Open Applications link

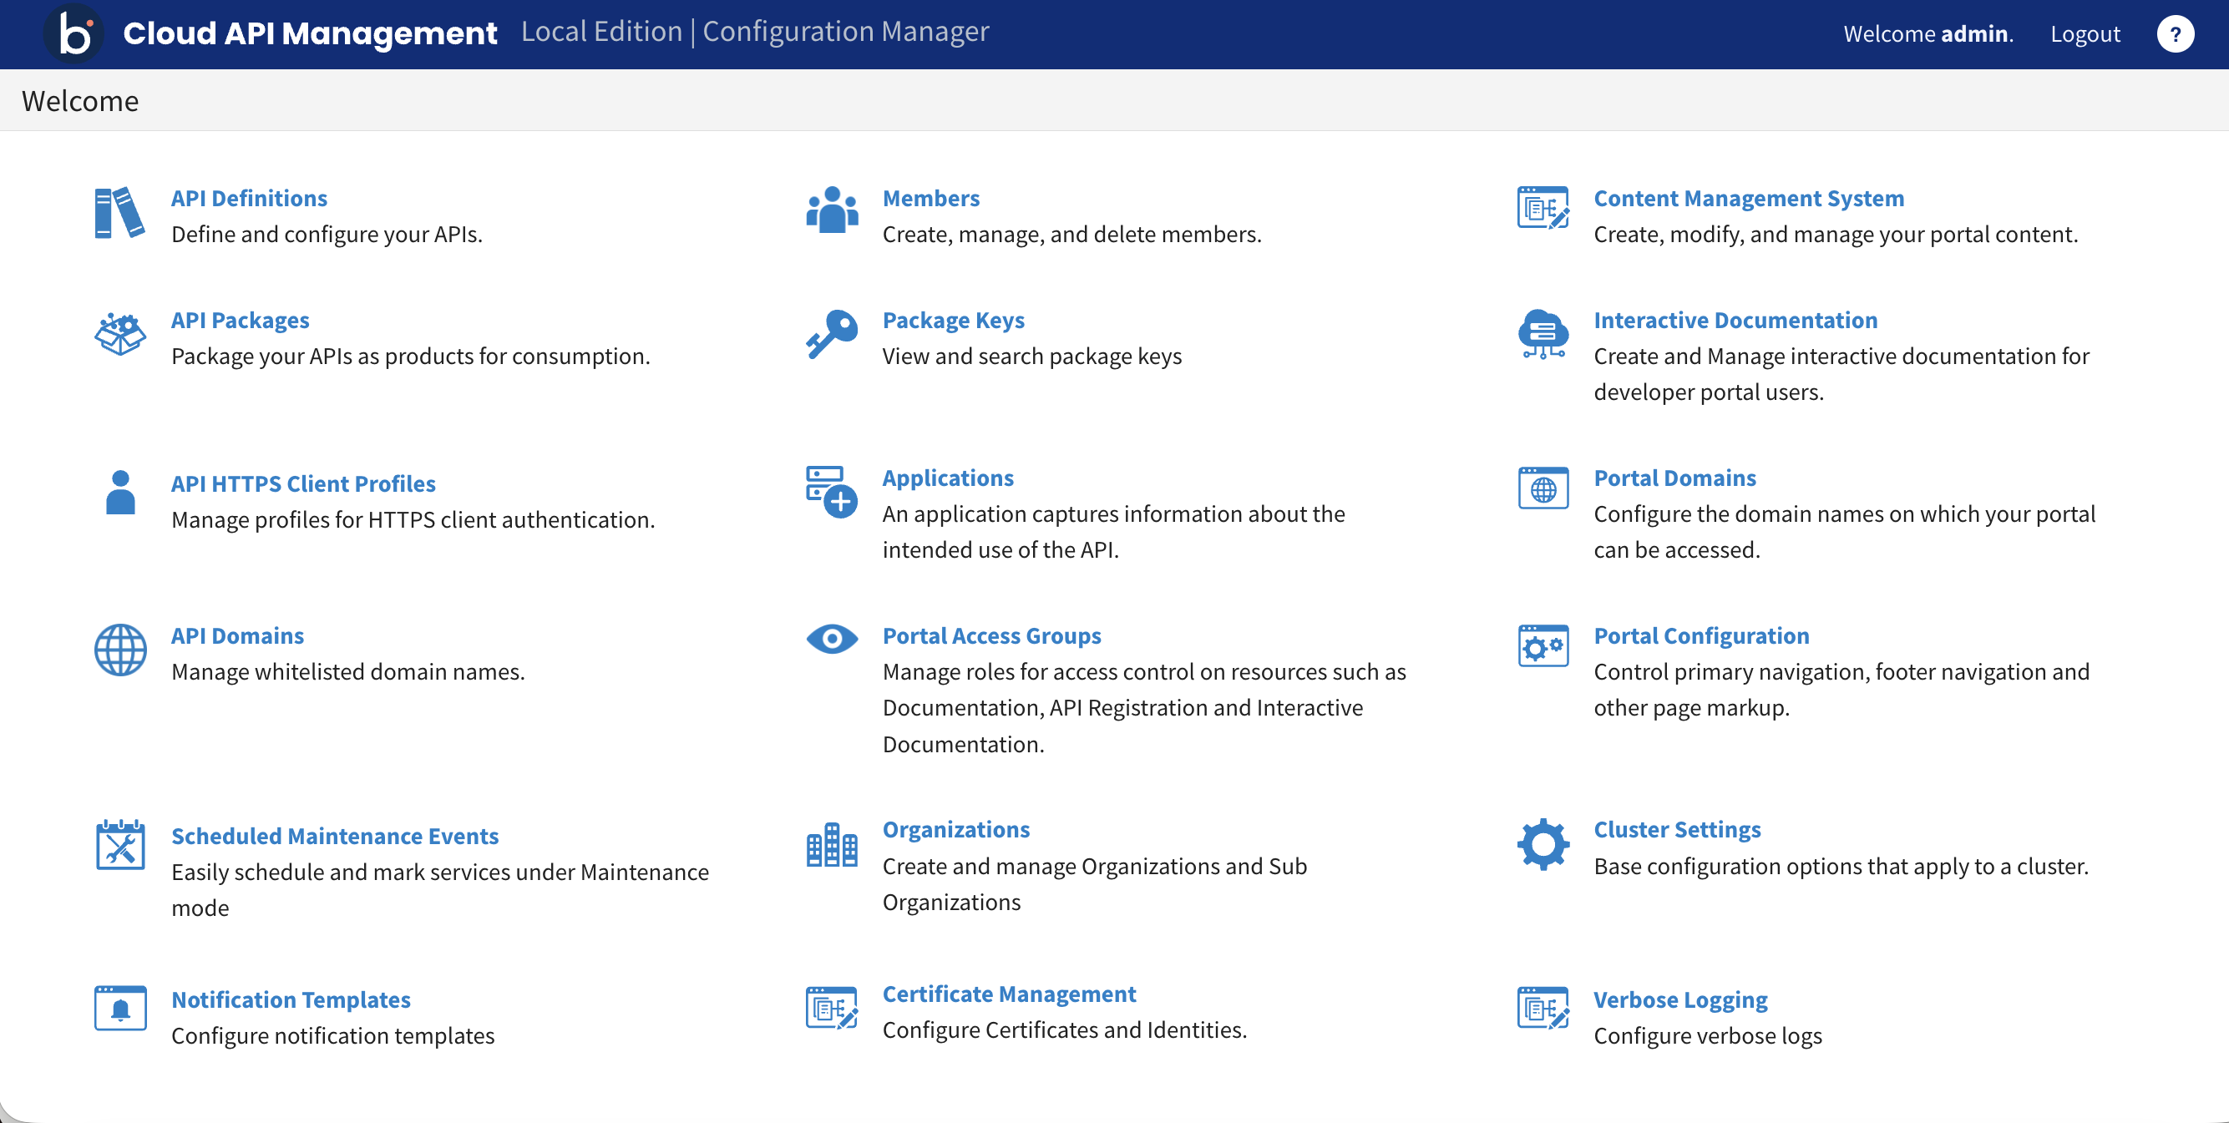949,478
